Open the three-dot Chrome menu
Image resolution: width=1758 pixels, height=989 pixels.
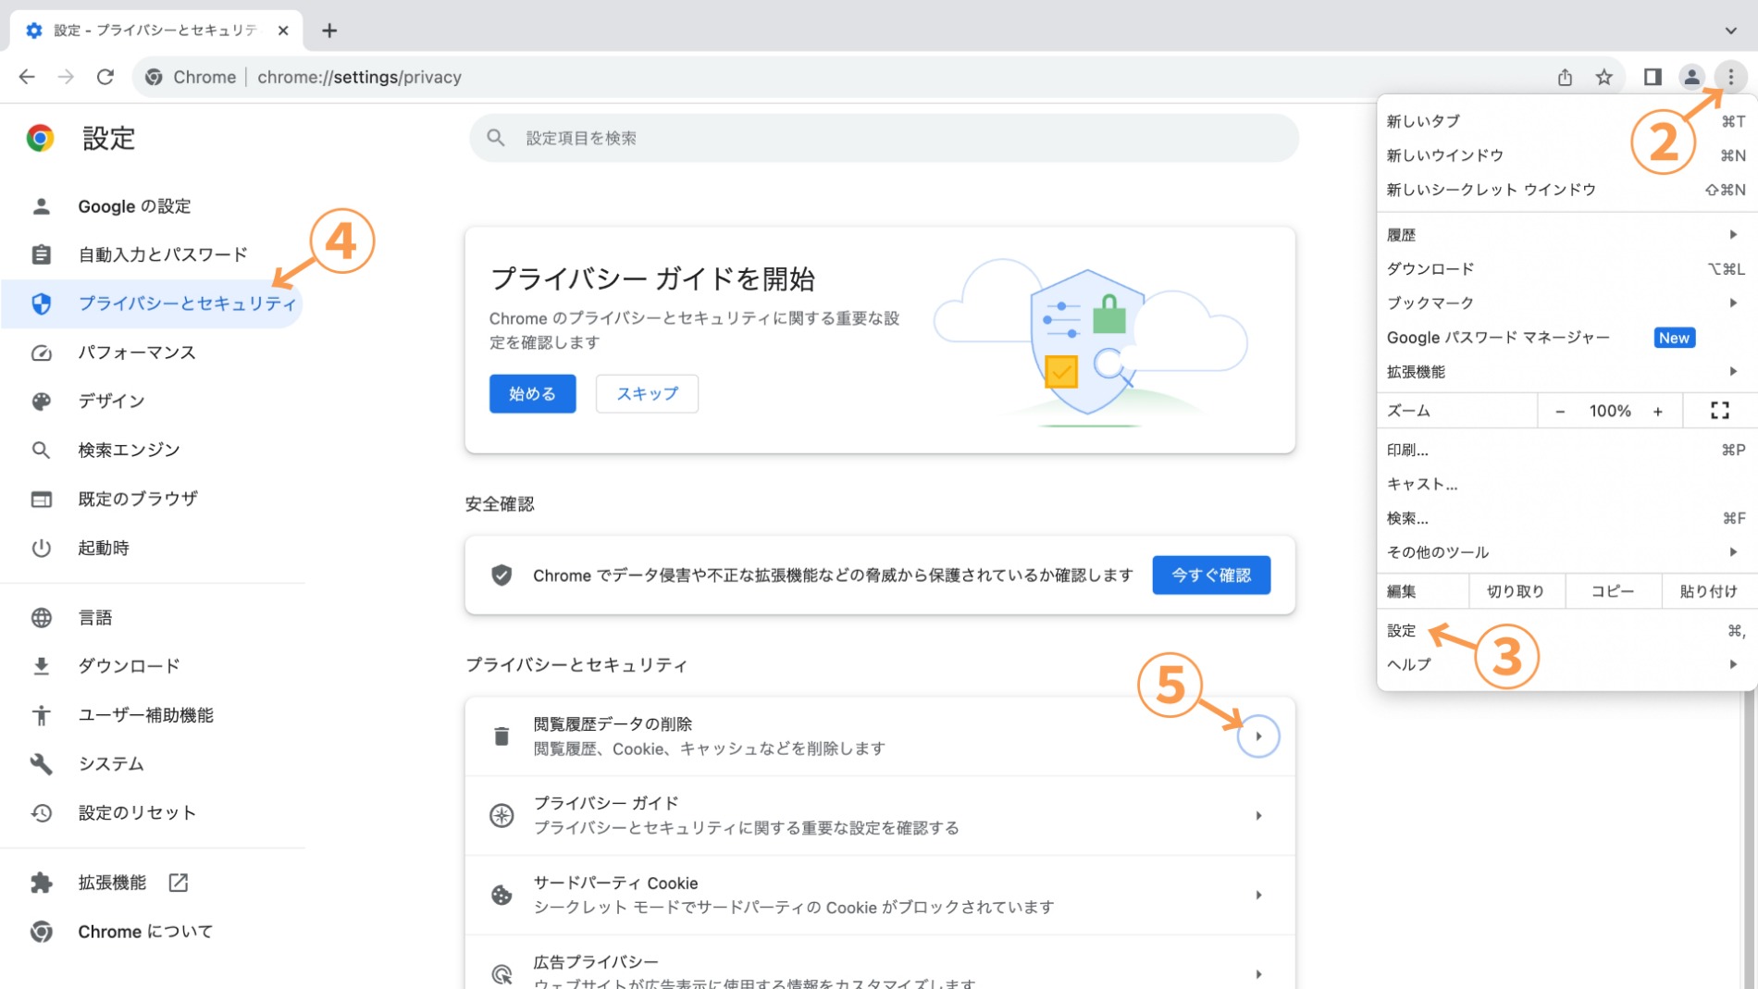[1731, 77]
